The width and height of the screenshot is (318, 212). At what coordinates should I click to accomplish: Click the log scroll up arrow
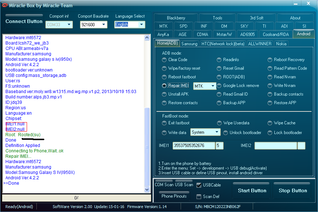click(x=147, y=38)
